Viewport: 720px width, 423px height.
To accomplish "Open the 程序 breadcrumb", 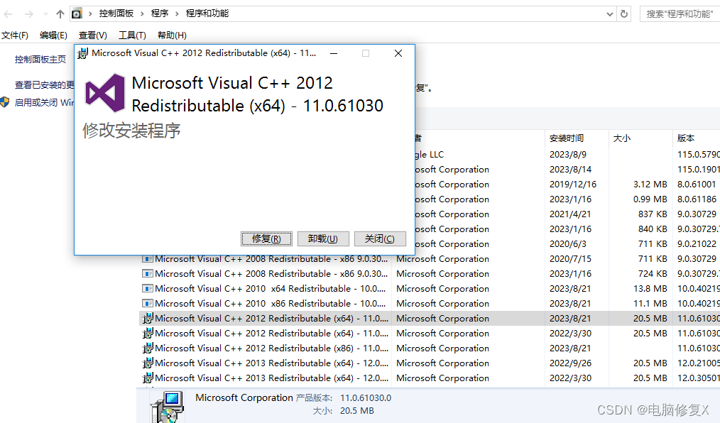I will 160,13.
